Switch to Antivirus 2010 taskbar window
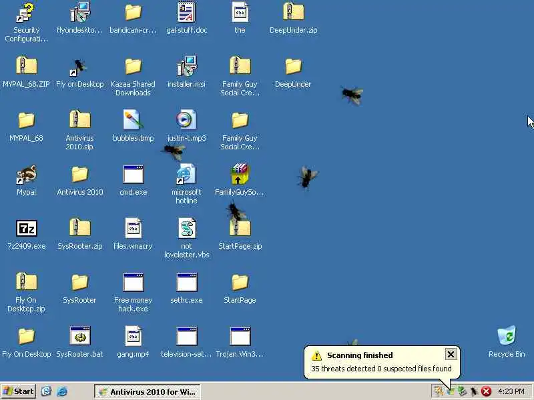The width and height of the screenshot is (534, 400). click(x=147, y=392)
